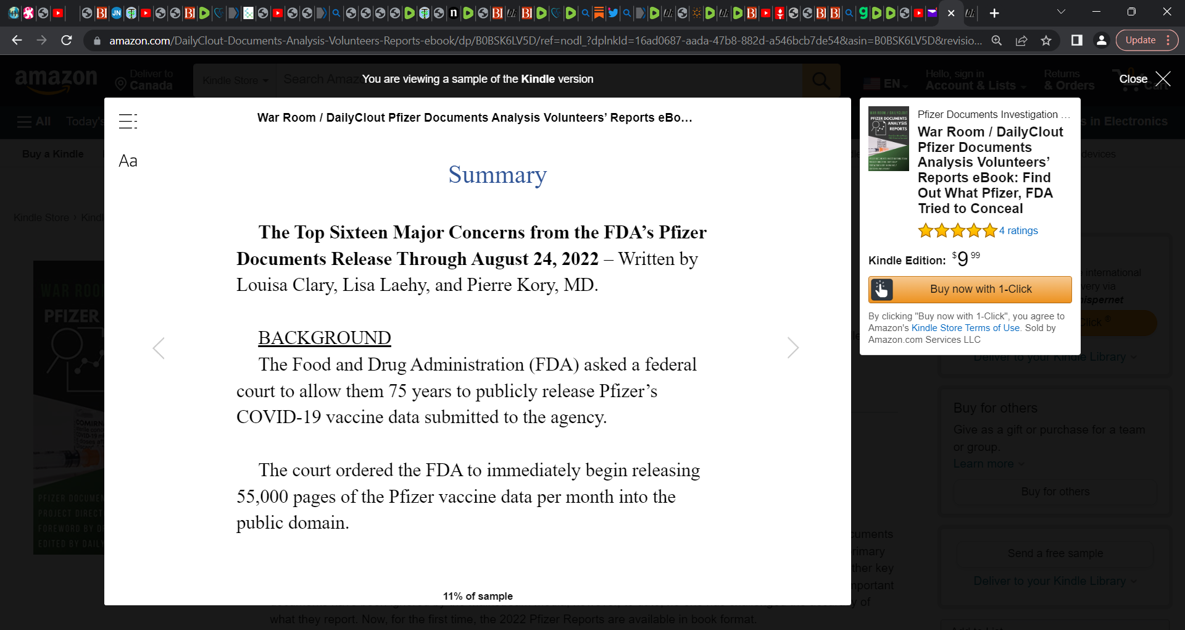This screenshot has height=630, width=1185.
Task: Open a new browser tab
Action: point(994,13)
